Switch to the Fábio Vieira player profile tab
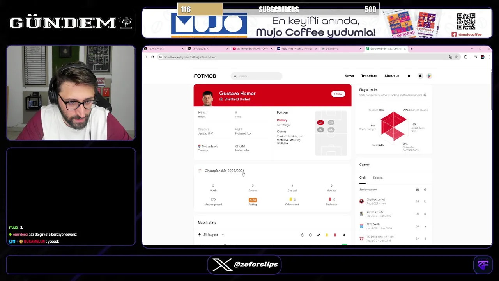Viewport: 499px width, 281px height. pyautogui.click(x=296, y=48)
